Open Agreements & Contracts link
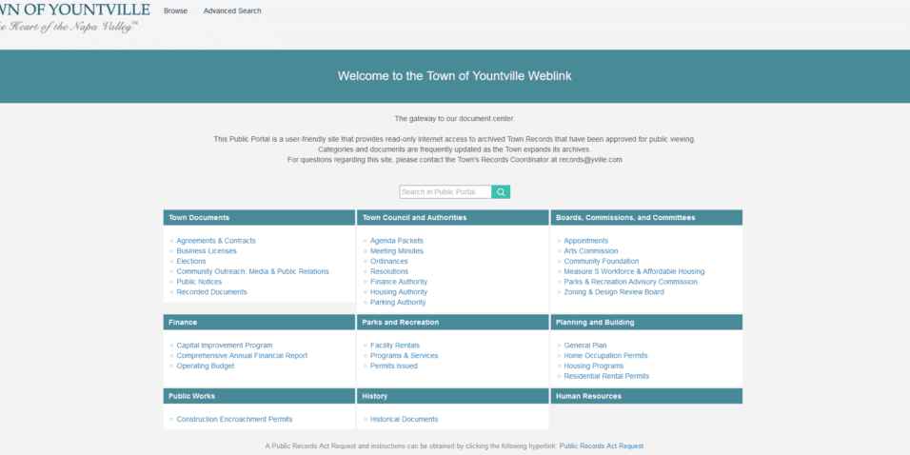Screen dimensions: 910x455 (216, 241)
